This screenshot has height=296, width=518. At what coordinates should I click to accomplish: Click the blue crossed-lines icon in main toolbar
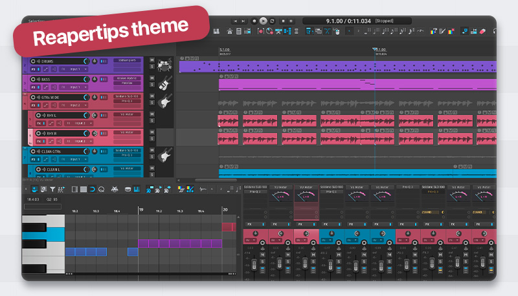[x=327, y=31]
